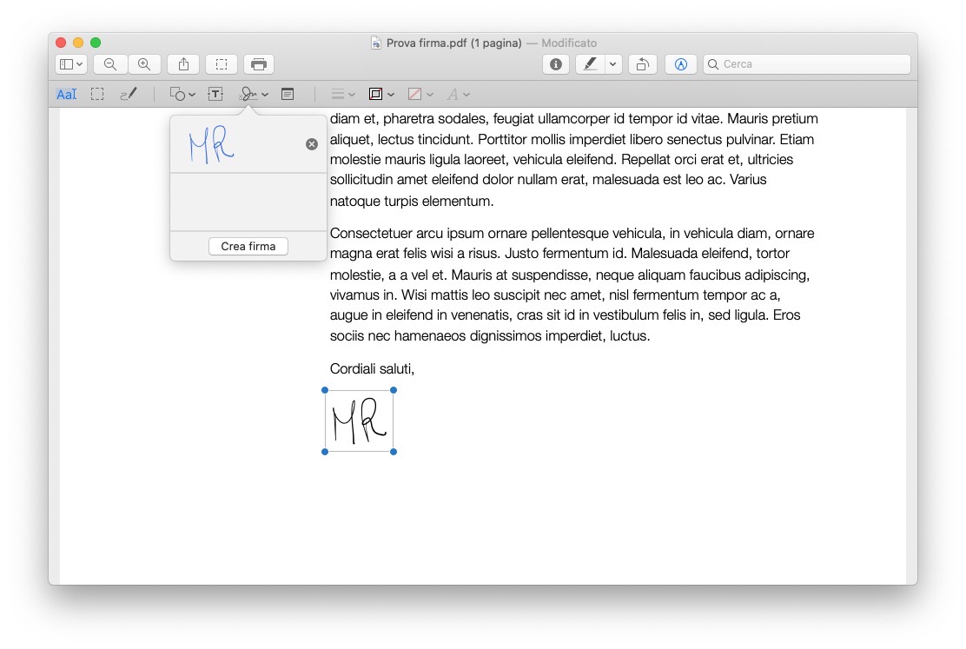Choose rectangular selection tool in markup bar

pos(97,95)
